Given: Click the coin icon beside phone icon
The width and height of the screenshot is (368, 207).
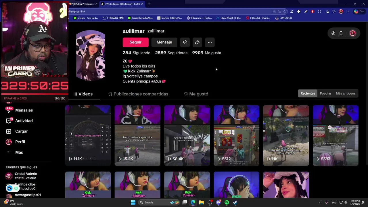Looking at the screenshot, I should tap(333, 33).
